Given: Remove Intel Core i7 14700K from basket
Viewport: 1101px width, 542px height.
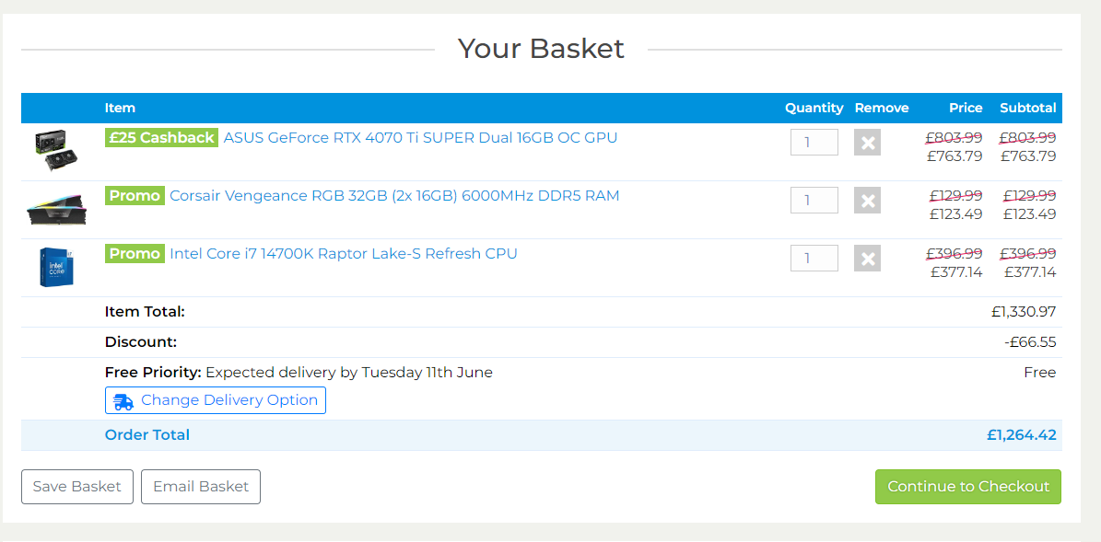Looking at the screenshot, I should (x=867, y=259).
